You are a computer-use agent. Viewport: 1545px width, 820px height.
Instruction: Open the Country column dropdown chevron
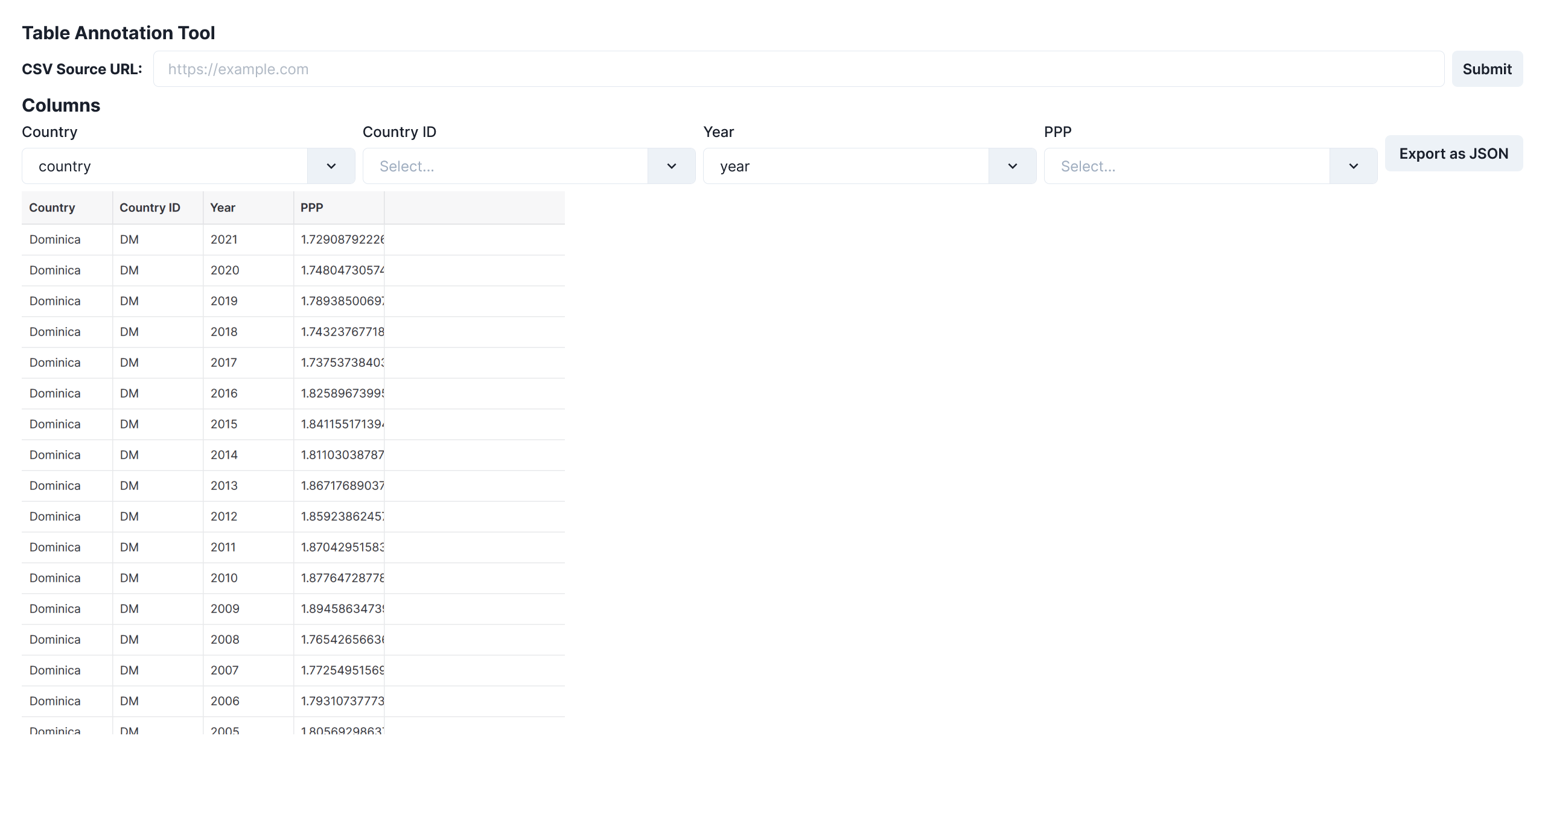(x=331, y=166)
